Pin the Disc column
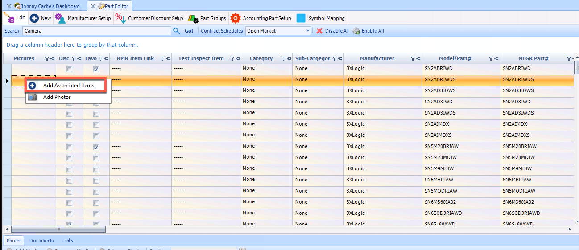 pos(79,59)
